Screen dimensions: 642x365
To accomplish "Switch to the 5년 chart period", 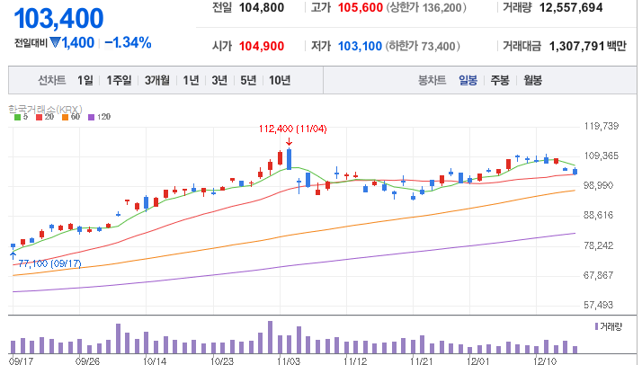I will tap(248, 80).
